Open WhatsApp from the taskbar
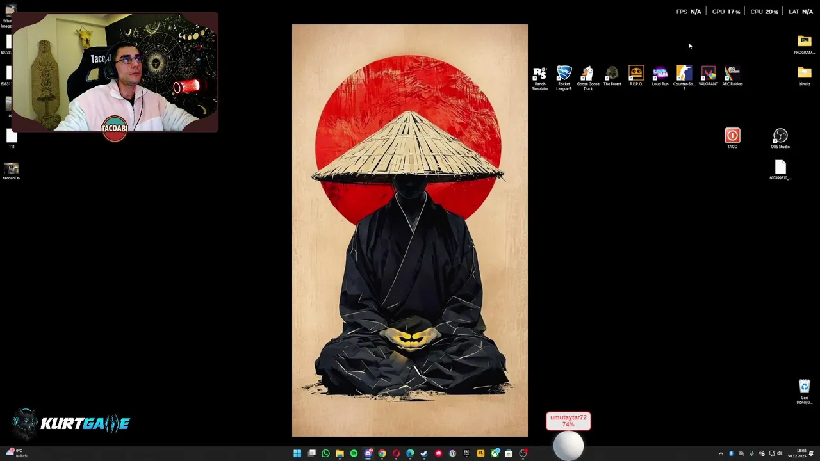The image size is (820, 461). pyautogui.click(x=325, y=453)
